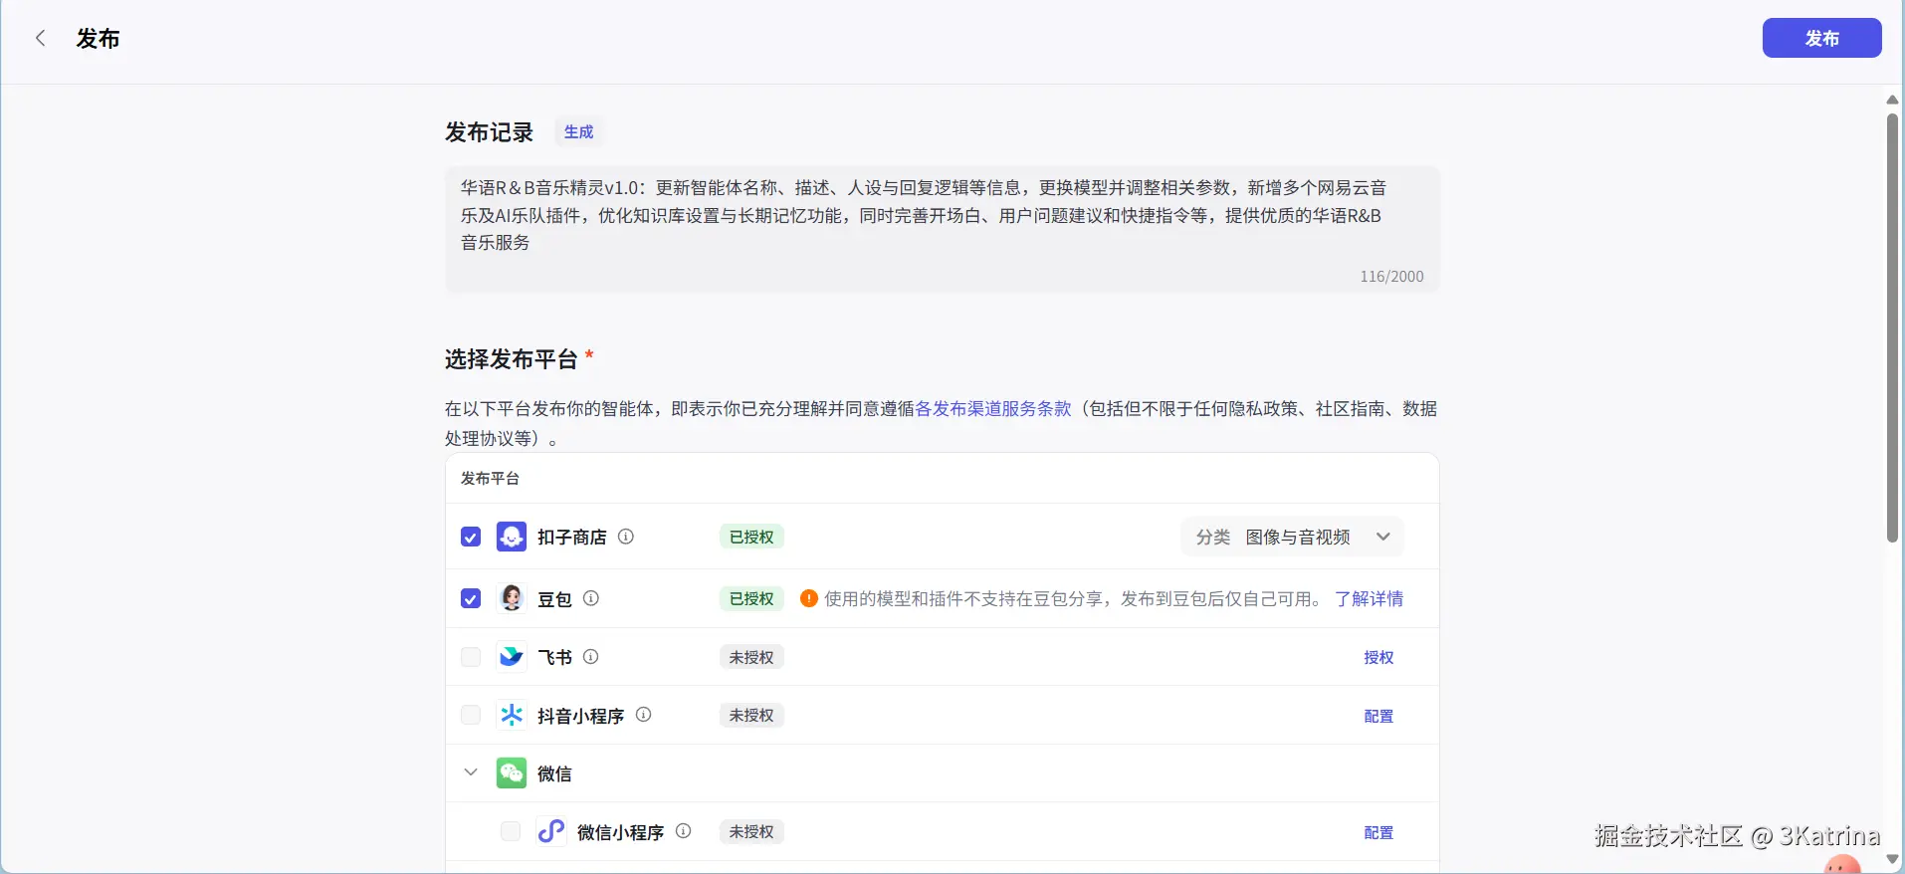
Task: Click the 未授权 badge in 微信小程序 row
Action: coord(751,831)
